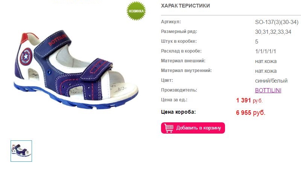The image size is (301, 173).
Task: Click the Расклад в коробе value 1/1/1/1/1
Action: pyautogui.click(x=266, y=51)
